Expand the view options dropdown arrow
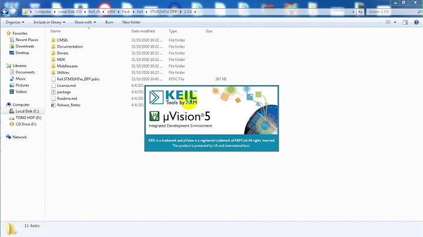This screenshot has height=237, width=423. (x=395, y=22)
